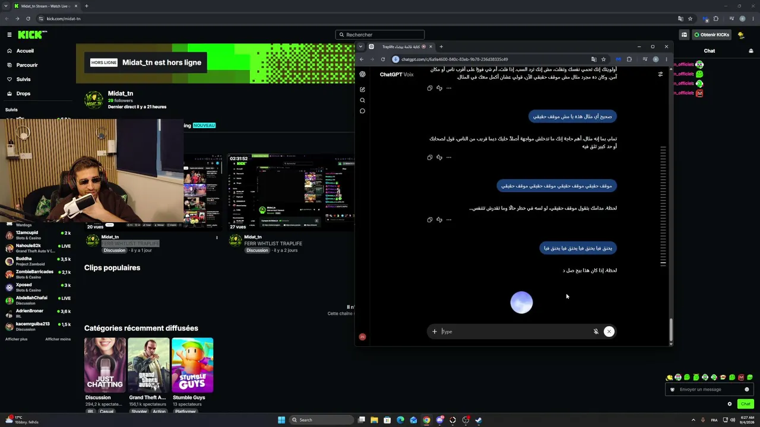Toggle the Kick sidebar hamburger menu
Screen dimensions: 760x427
coord(9,35)
